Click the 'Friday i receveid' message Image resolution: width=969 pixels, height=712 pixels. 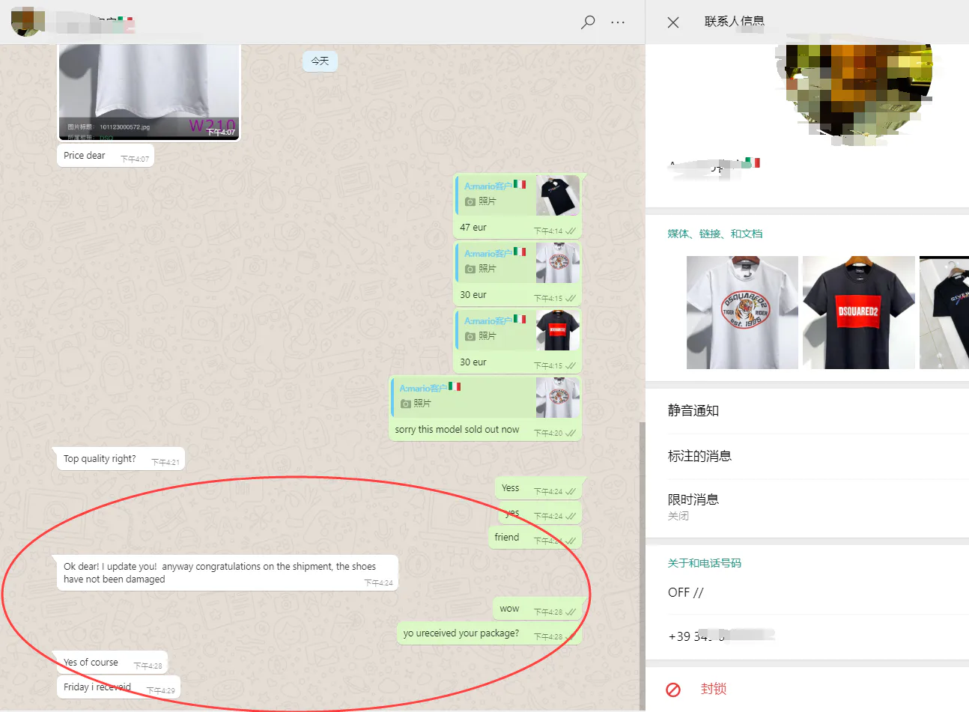click(x=118, y=687)
